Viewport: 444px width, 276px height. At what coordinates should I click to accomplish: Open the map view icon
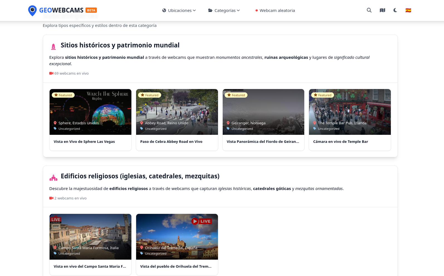click(382, 10)
